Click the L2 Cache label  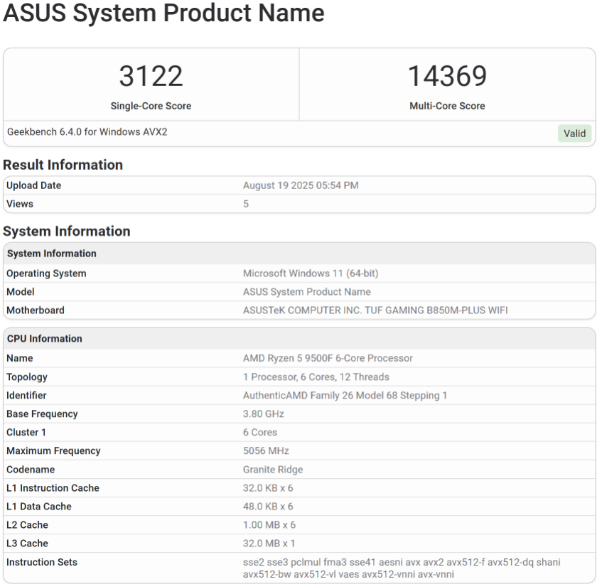click(28, 525)
